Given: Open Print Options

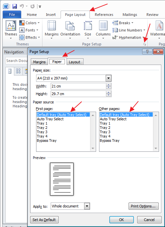Looking at the screenshot, I should [143, 206].
